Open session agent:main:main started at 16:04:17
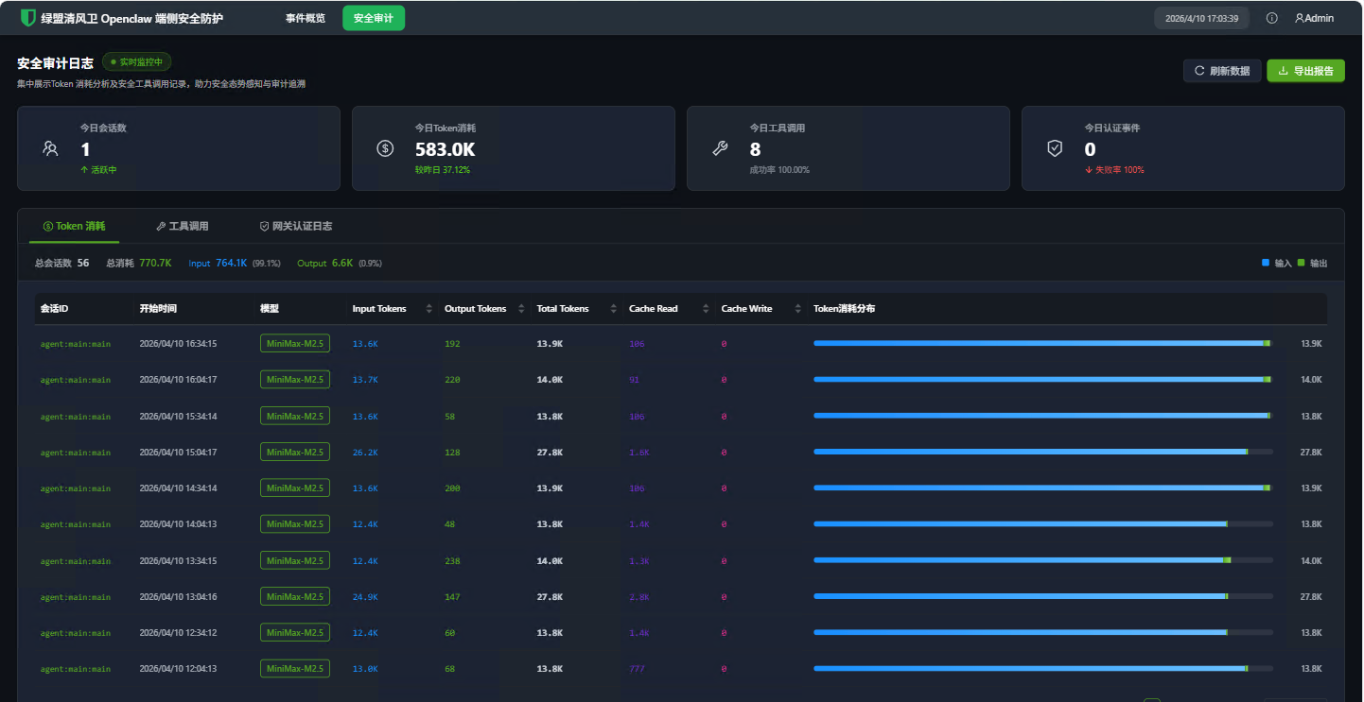This screenshot has width=1364, height=702. click(x=76, y=380)
